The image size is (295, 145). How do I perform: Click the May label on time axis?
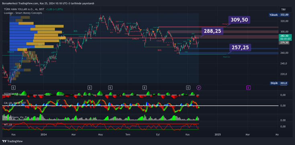(x=101, y=135)
